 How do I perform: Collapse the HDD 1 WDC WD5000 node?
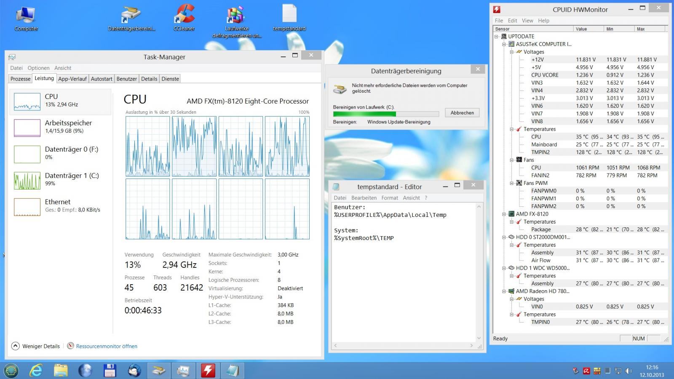tap(504, 268)
